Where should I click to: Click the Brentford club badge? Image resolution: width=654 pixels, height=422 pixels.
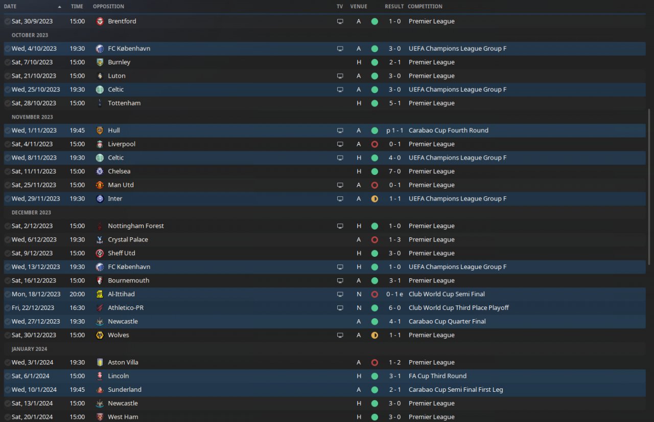point(100,21)
